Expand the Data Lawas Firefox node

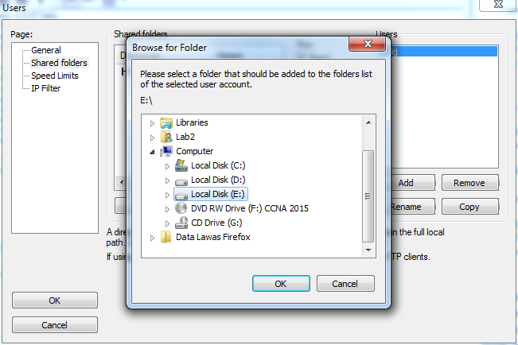coord(152,238)
